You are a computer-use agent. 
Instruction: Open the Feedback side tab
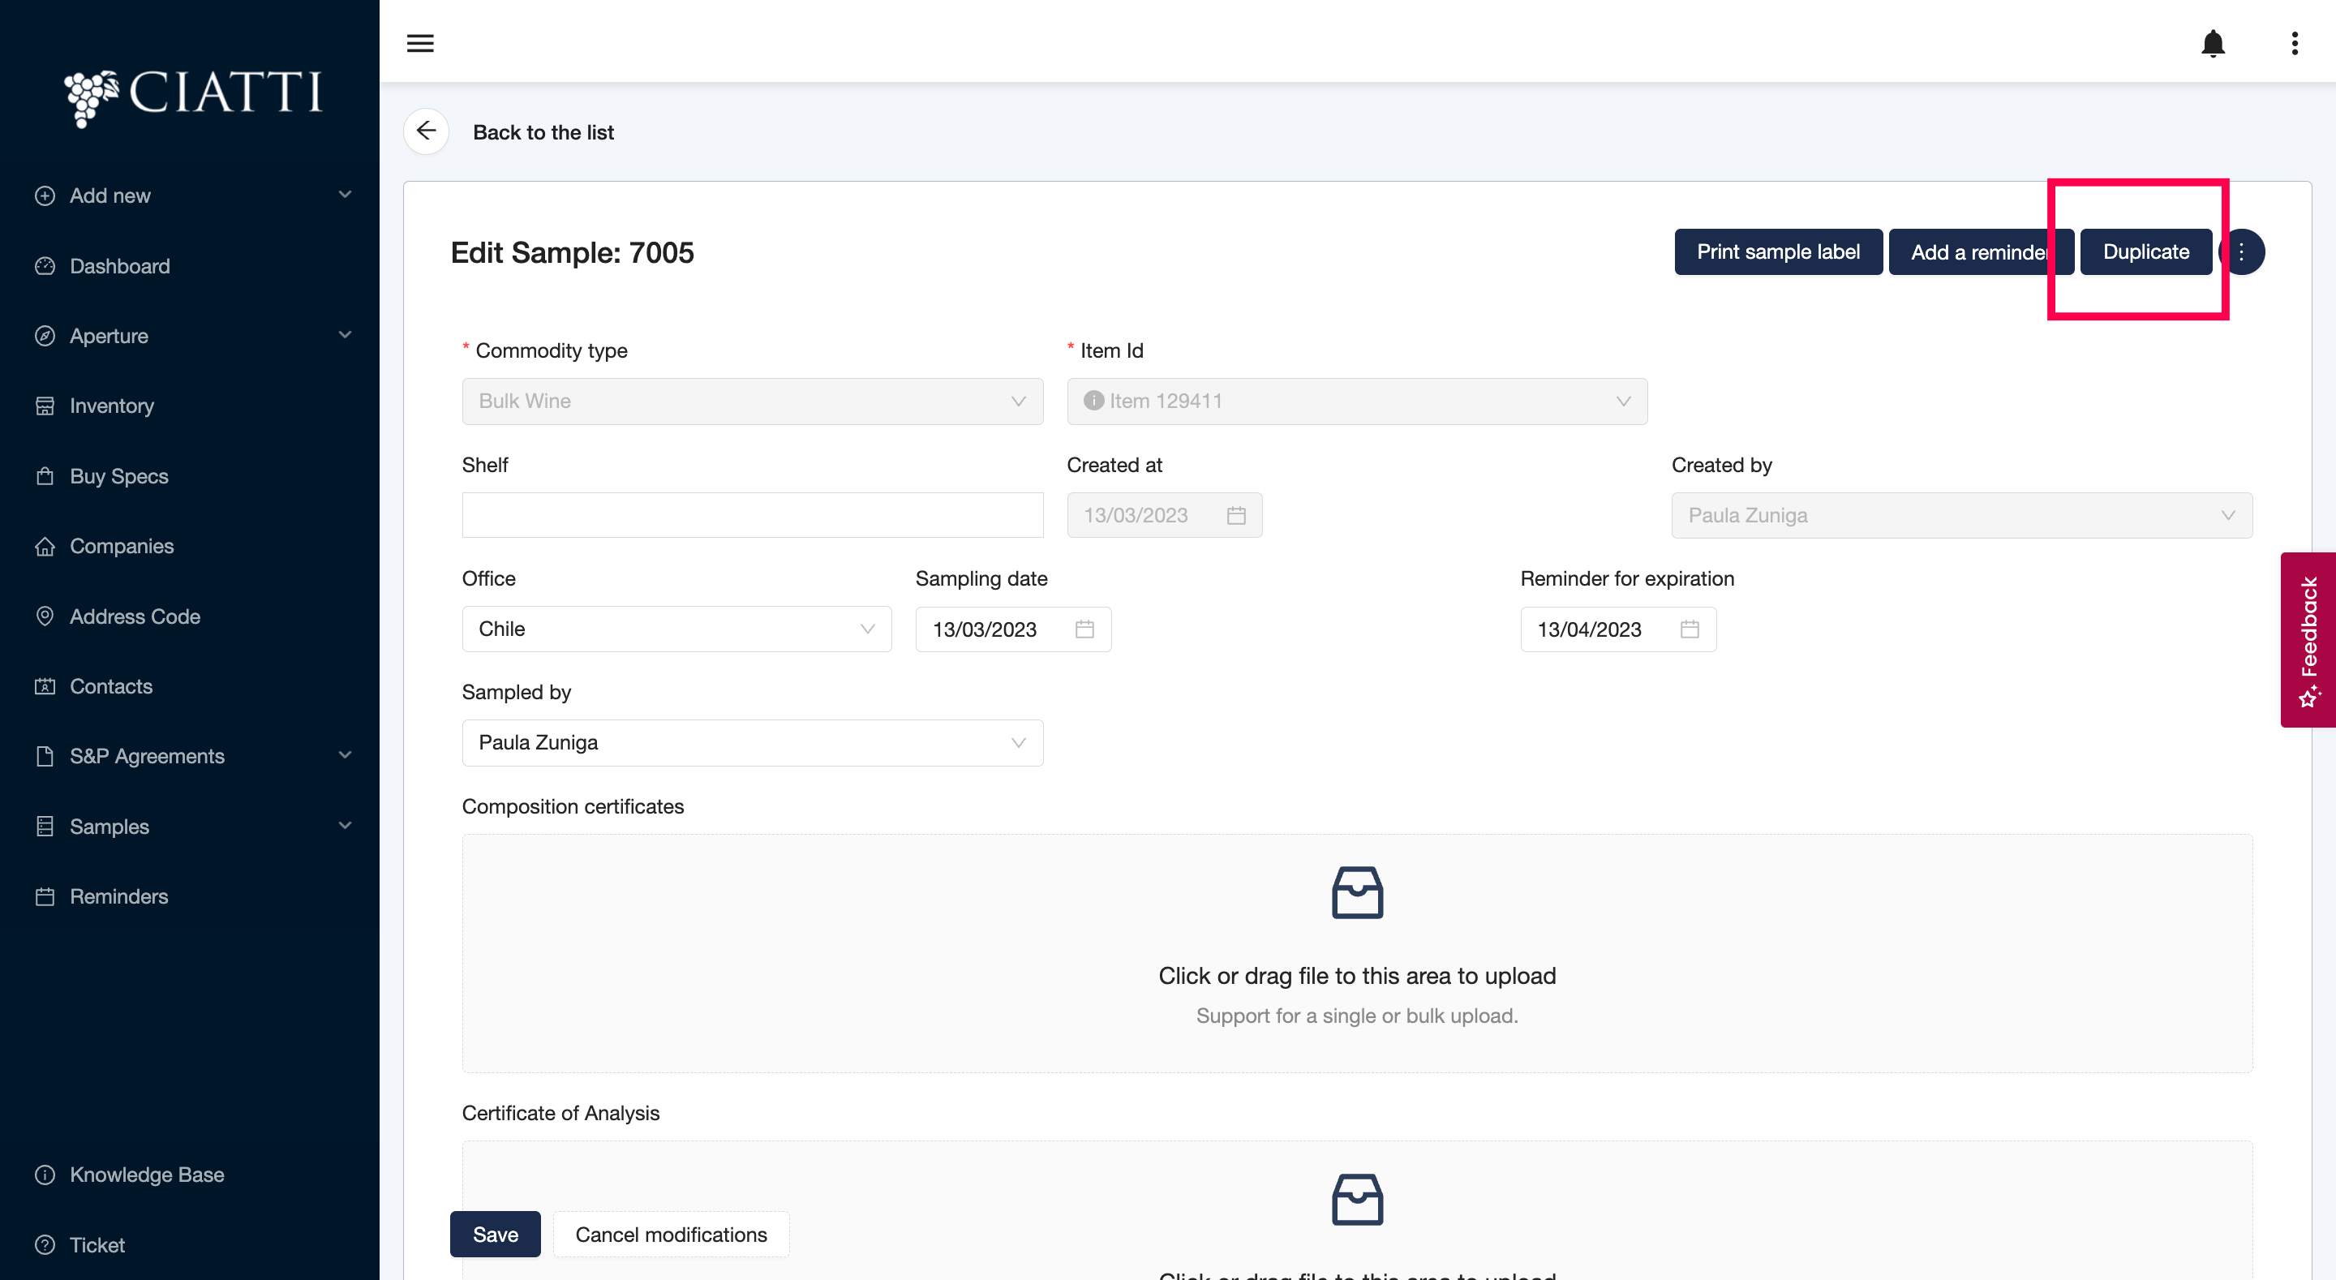[2308, 639]
